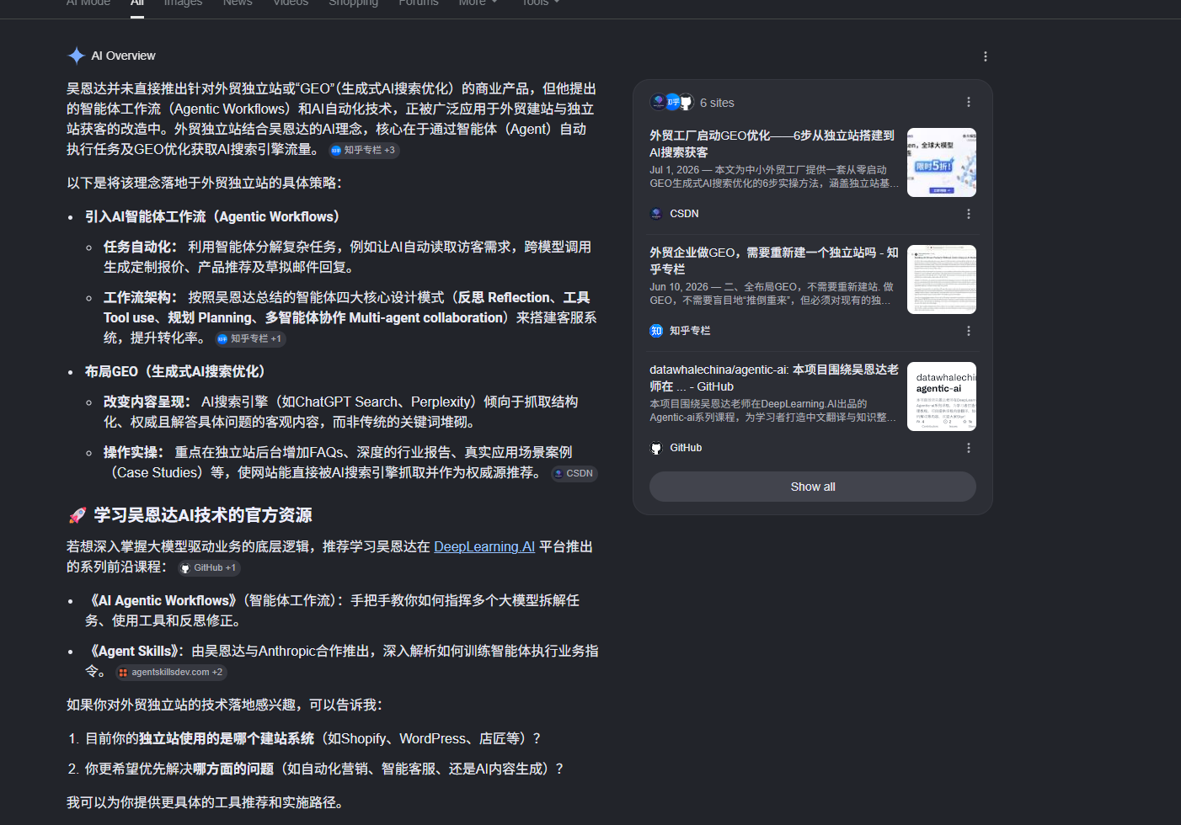
Task: Click the thumbnail of the CSDN GEO article
Action: [942, 162]
